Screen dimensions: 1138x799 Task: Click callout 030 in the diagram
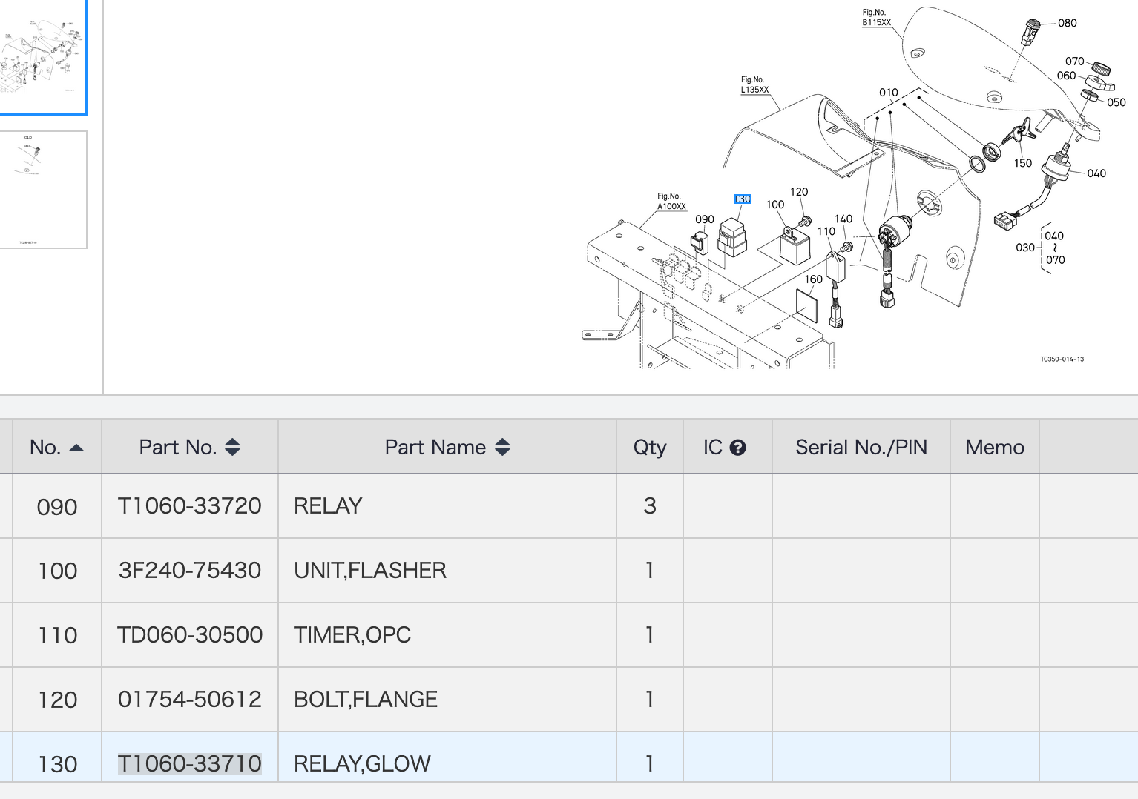tap(1025, 248)
